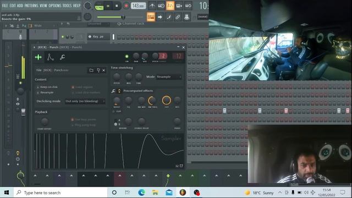Toggle the highlighted typing keyboard icon
Screen dimensions: 352x198
(x=151, y=17)
